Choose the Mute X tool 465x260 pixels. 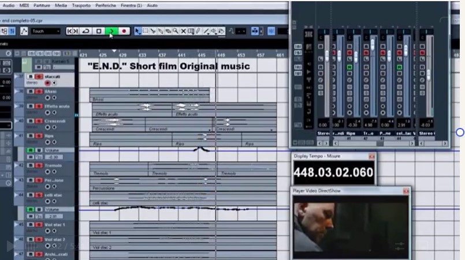tap(183, 31)
